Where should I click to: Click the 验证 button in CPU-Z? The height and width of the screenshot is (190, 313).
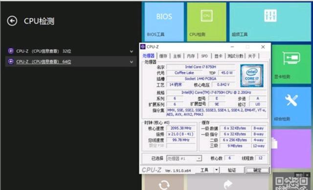232,170
